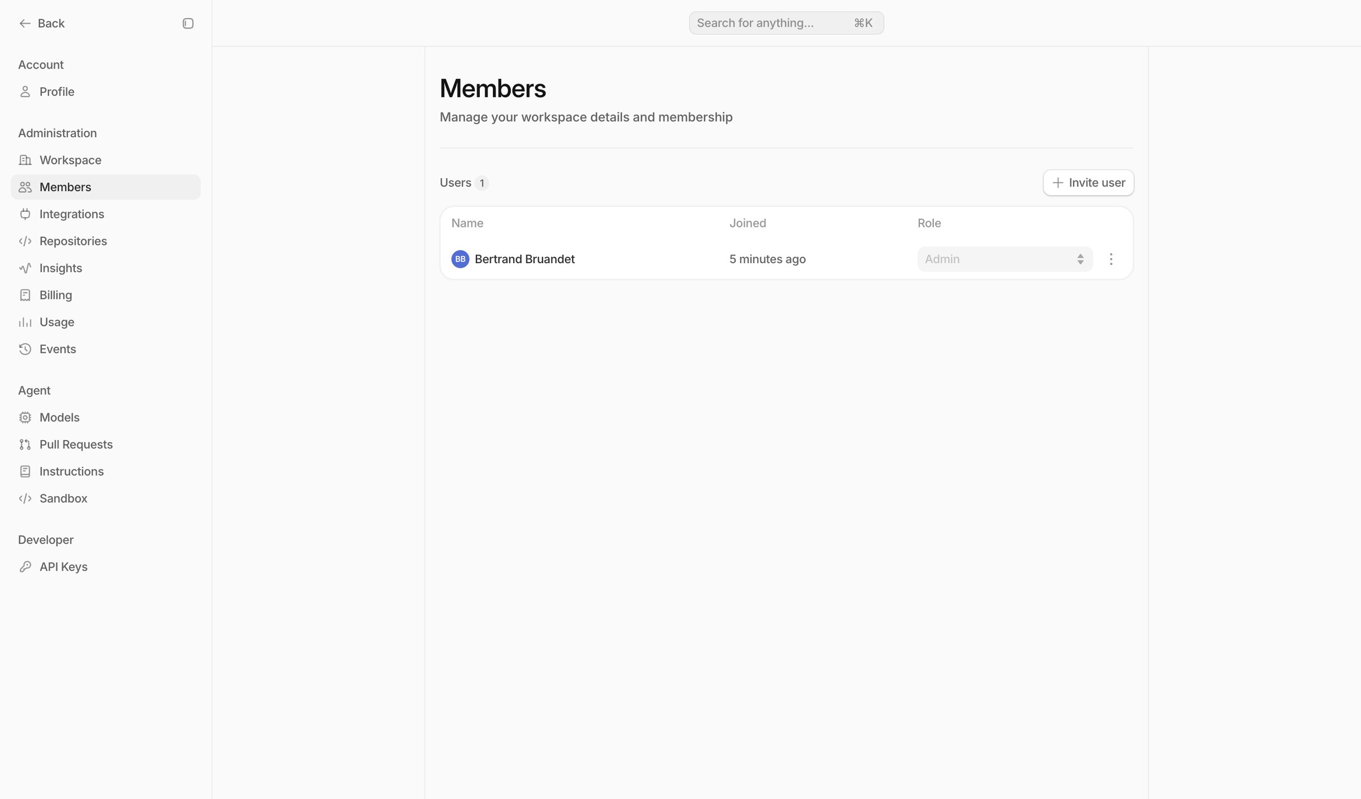Viewport: 1361px width, 799px height.
Task: Click the Usage bar chart icon
Action: (x=25, y=322)
